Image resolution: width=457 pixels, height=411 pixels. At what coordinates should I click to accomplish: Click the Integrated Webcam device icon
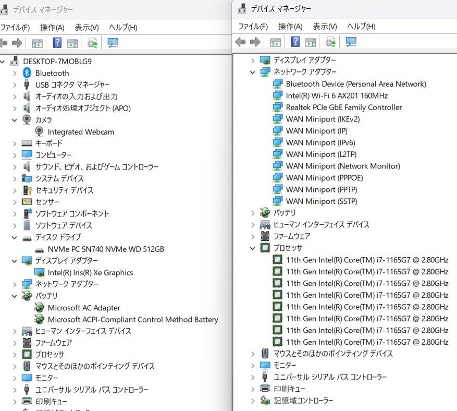point(40,132)
